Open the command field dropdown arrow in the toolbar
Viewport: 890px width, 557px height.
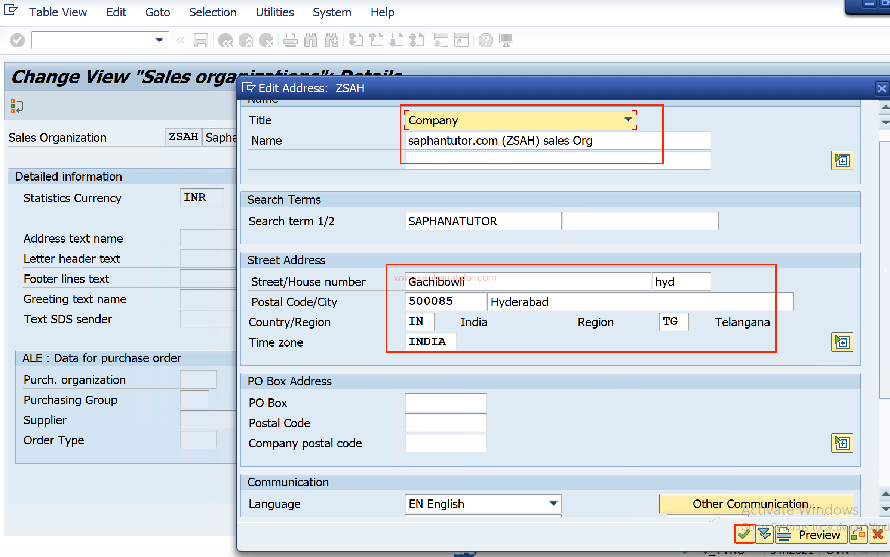coord(159,40)
